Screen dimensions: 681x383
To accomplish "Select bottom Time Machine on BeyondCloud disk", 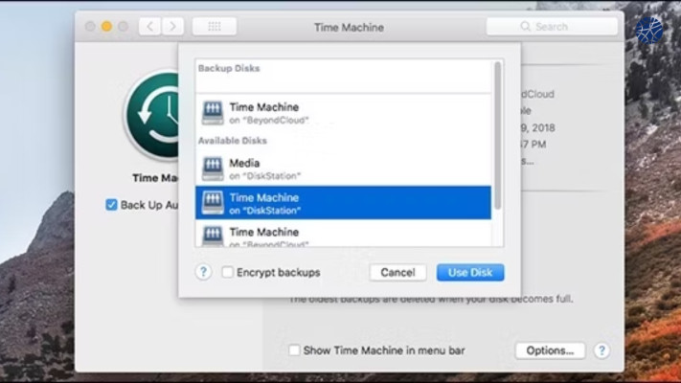I will coord(343,235).
